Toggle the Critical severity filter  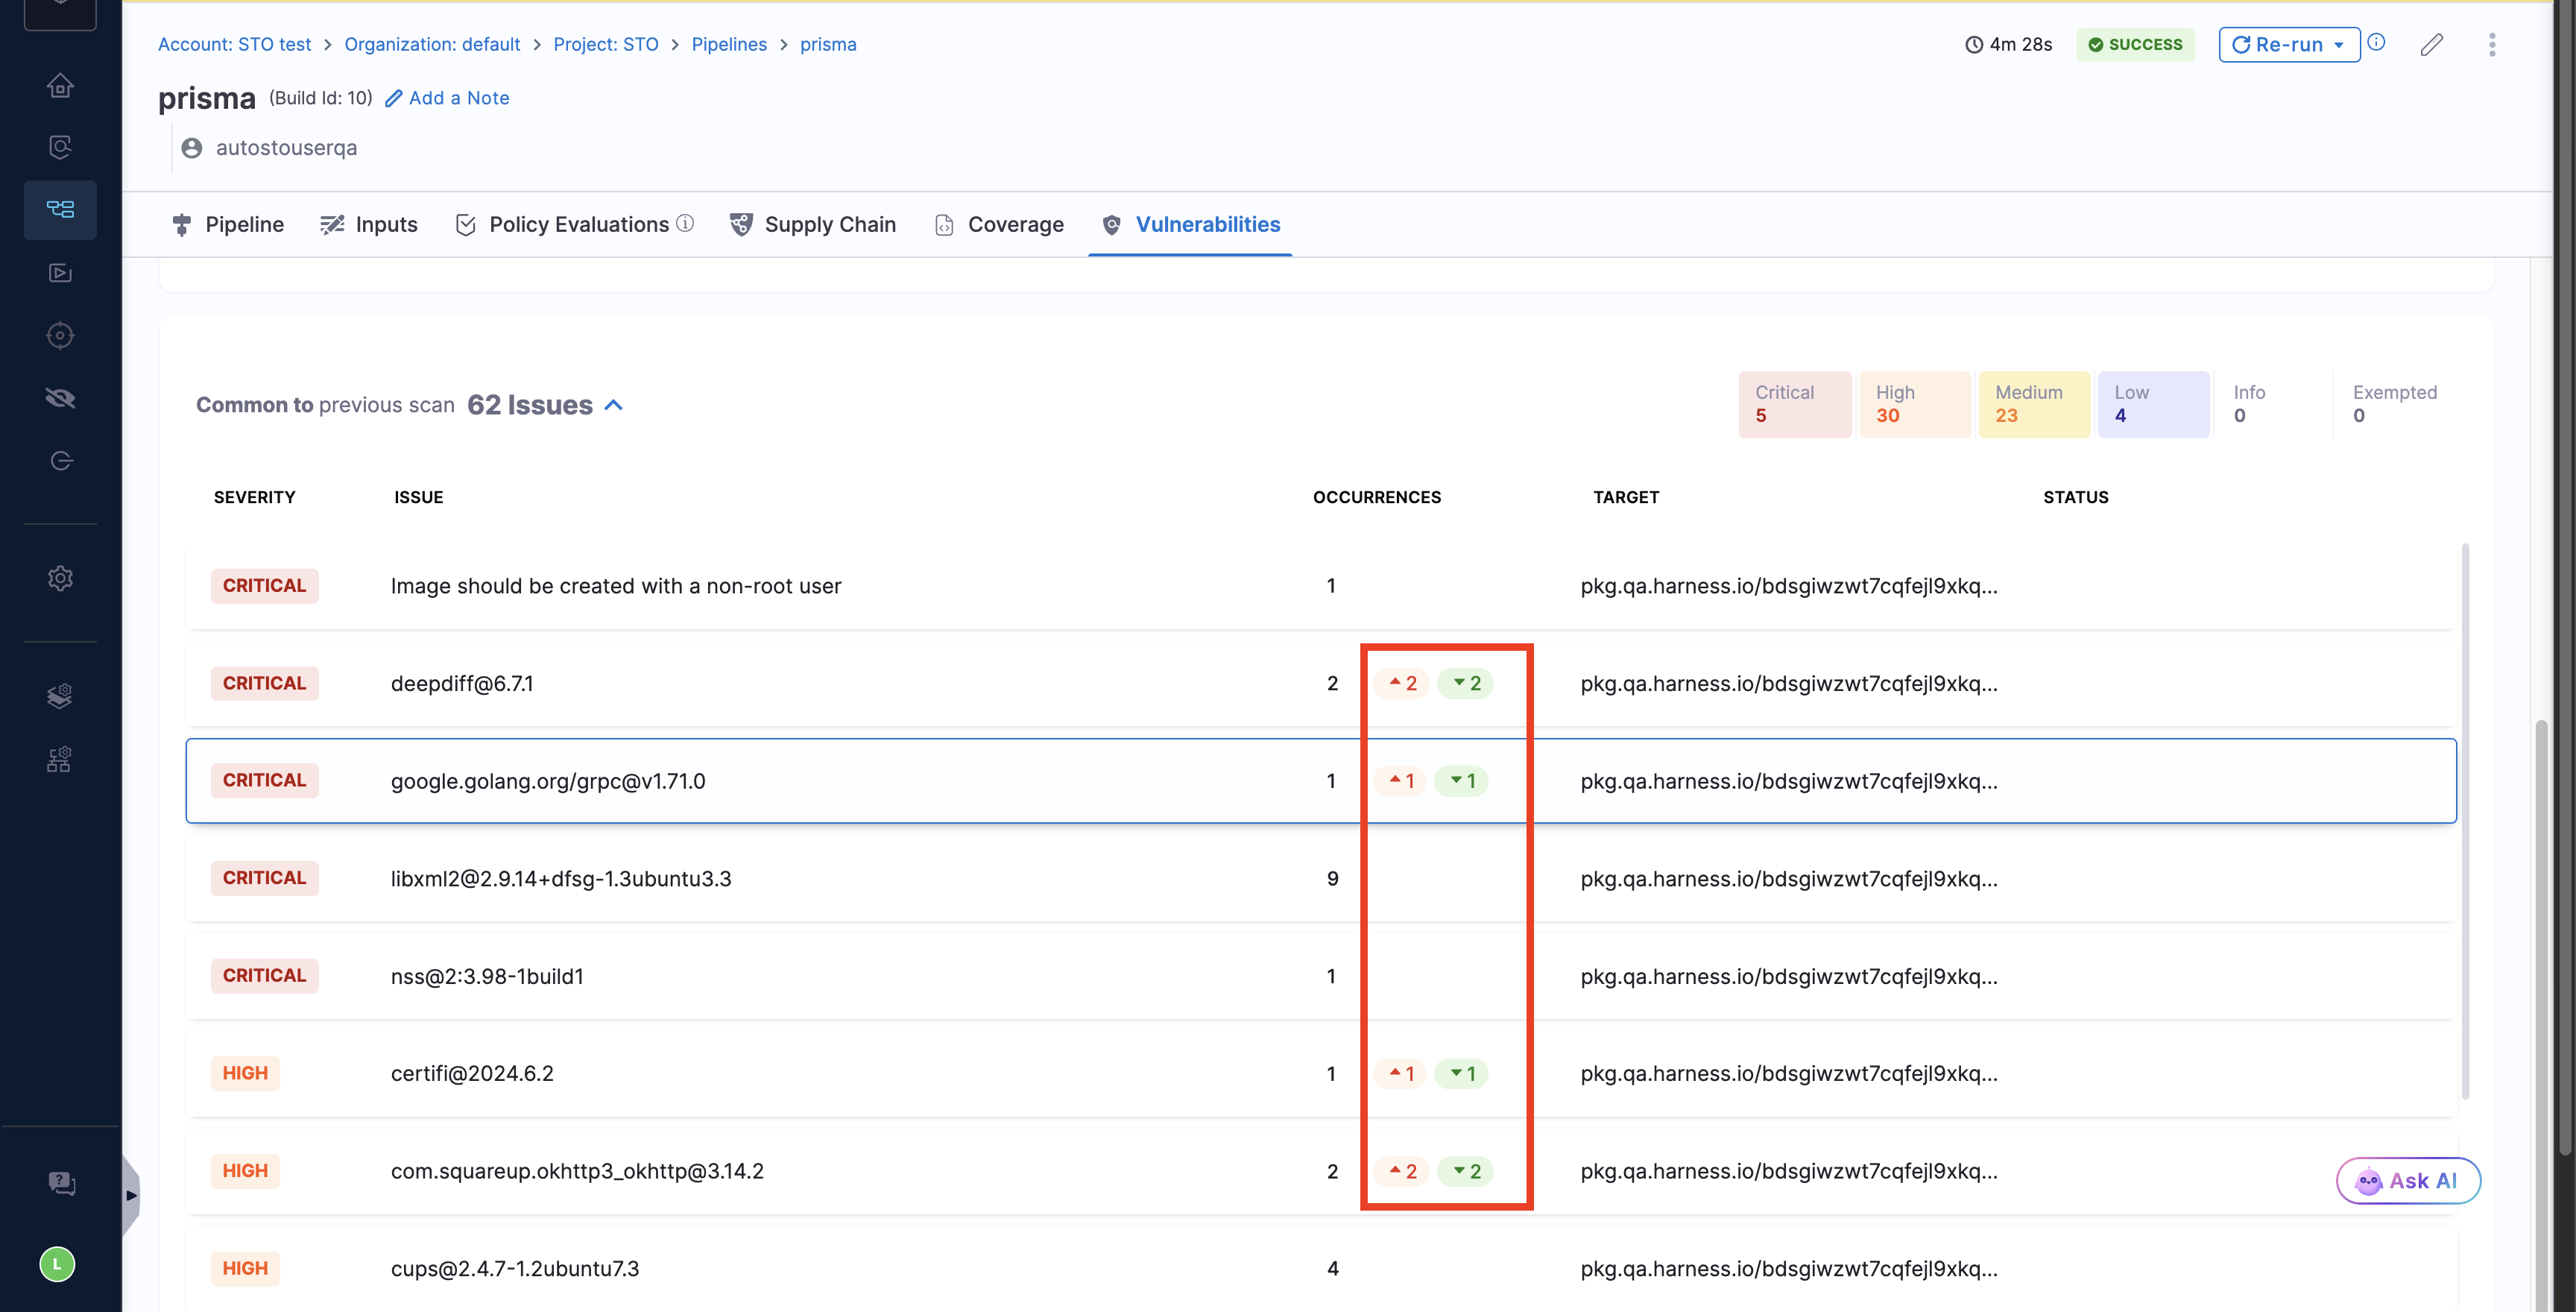(1794, 404)
